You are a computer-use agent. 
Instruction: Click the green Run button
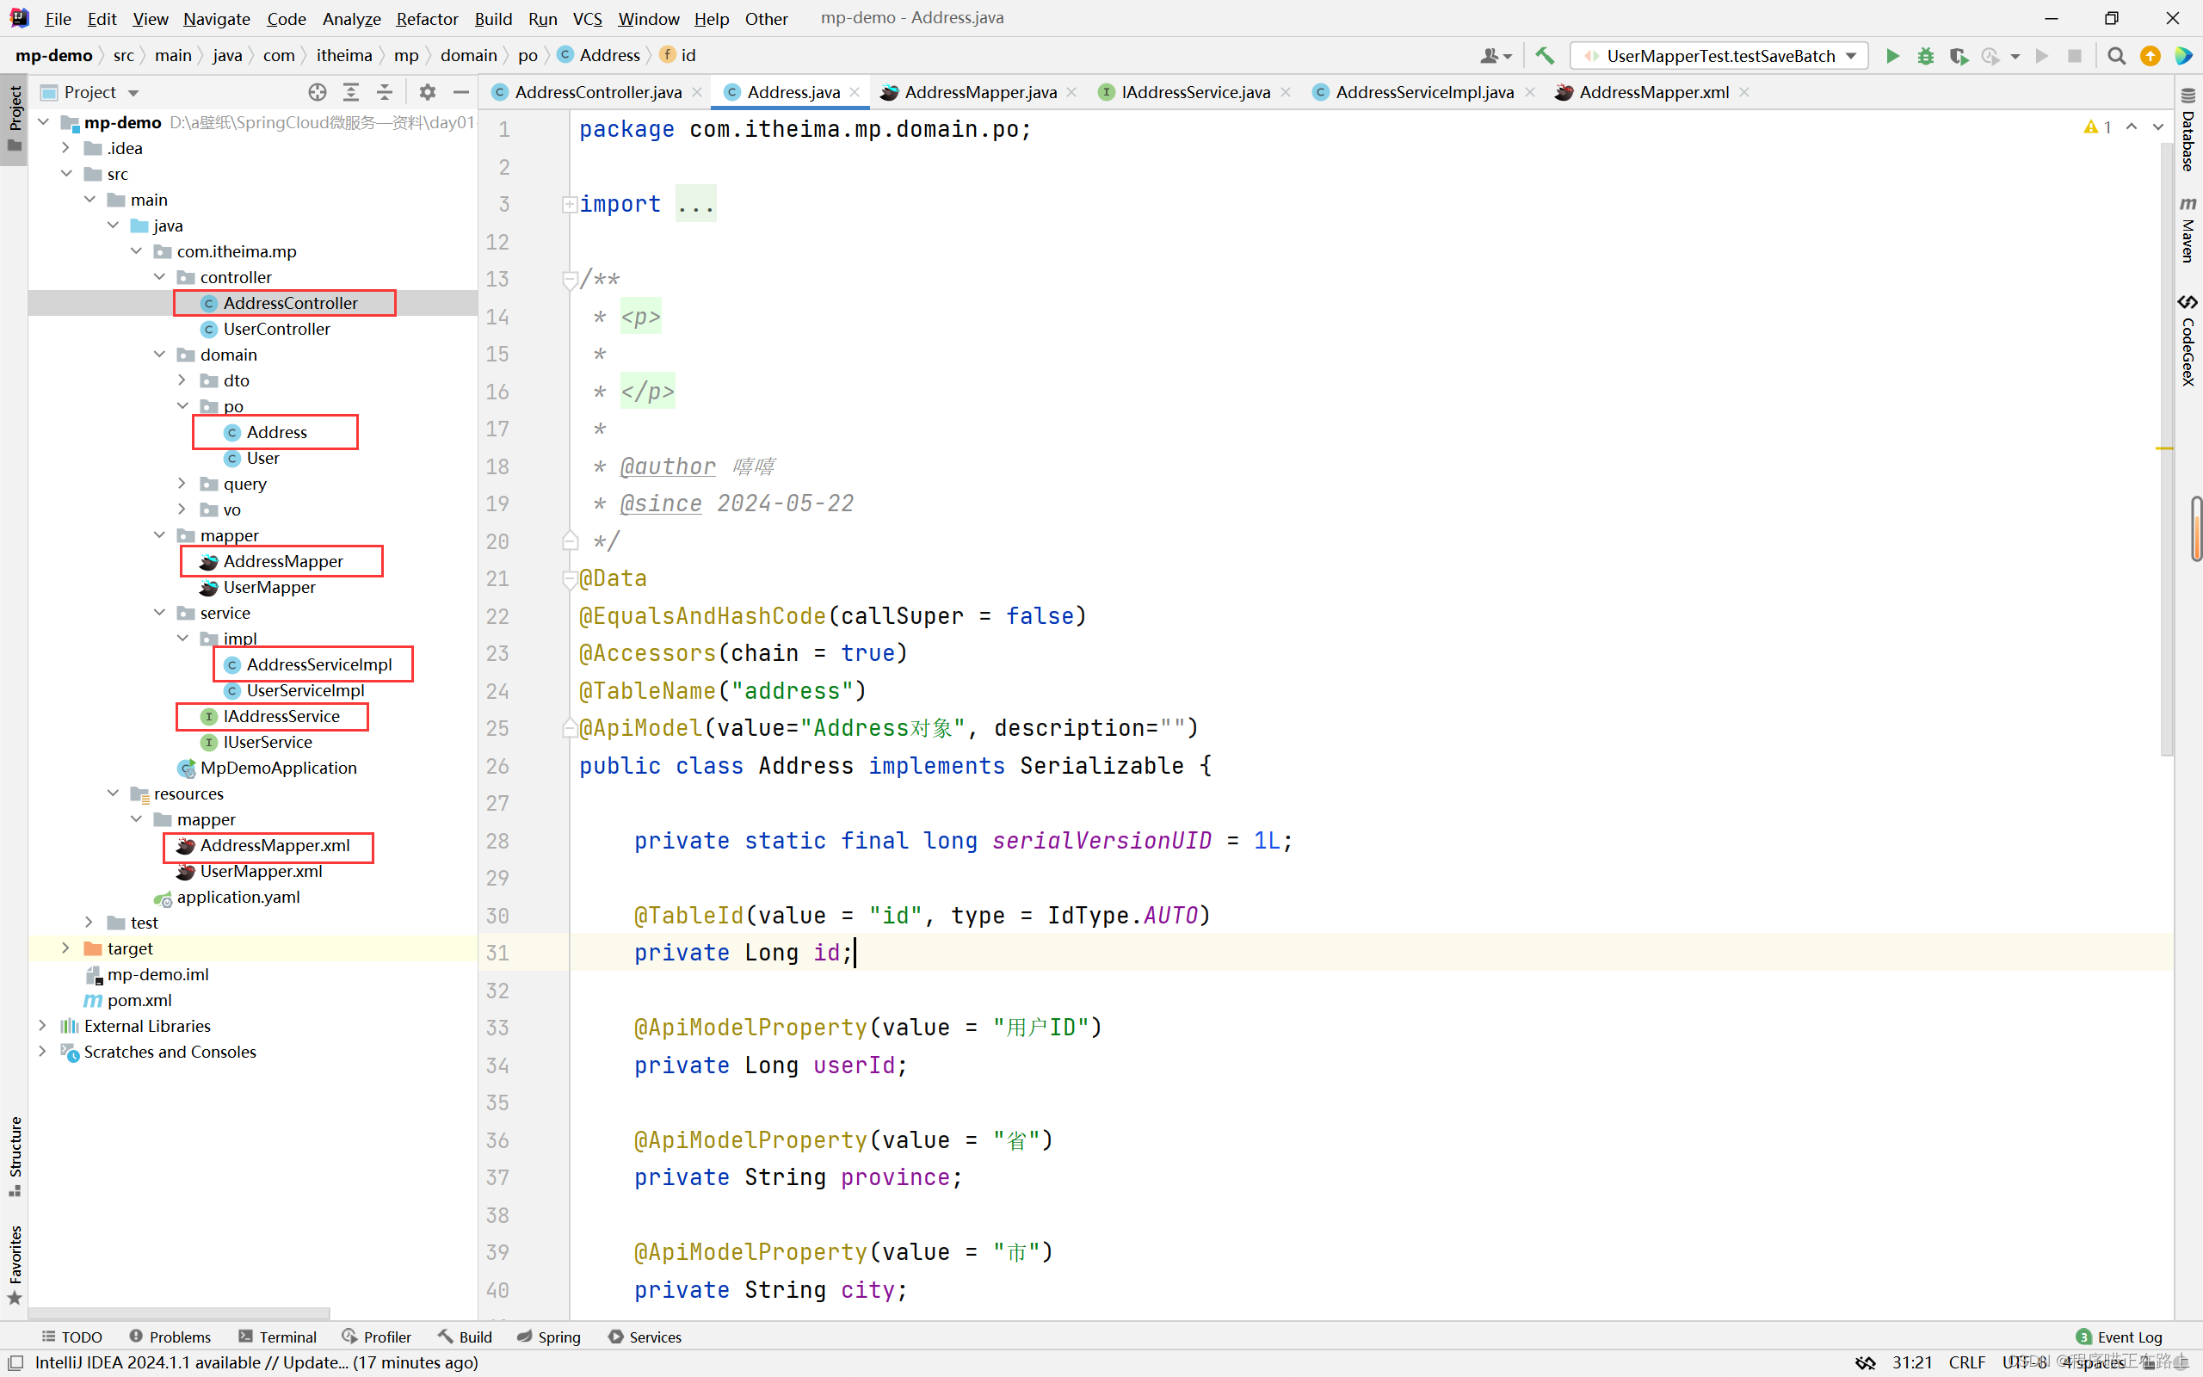1891,57
